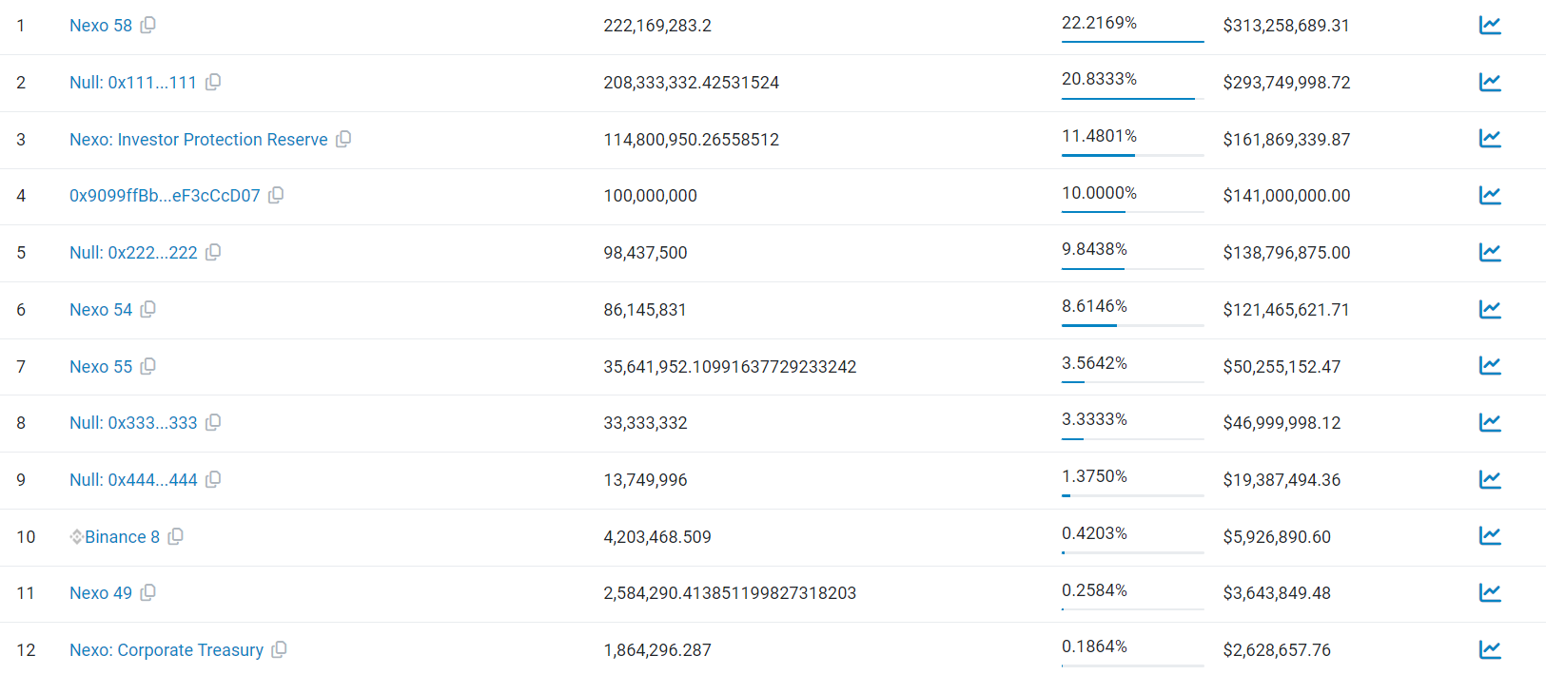
Task: Visit Nexo: Investor Protection Reserve link
Action: (199, 140)
